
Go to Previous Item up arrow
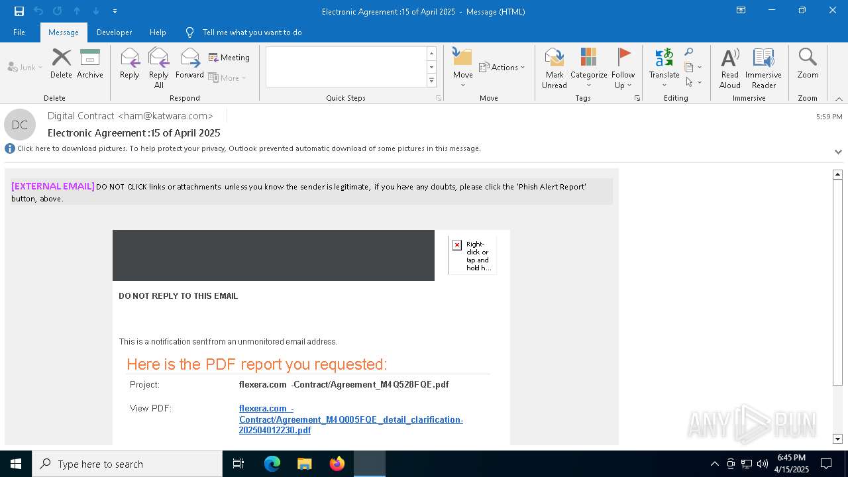coord(77,11)
